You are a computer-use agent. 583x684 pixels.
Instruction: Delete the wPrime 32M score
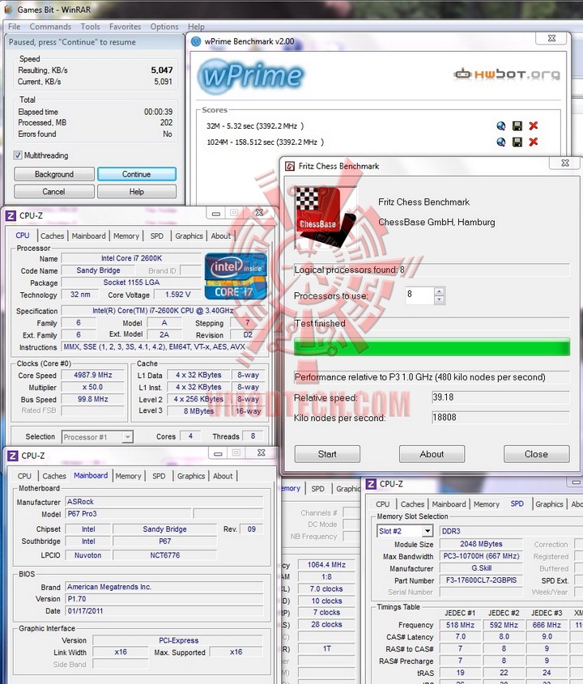pos(534,126)
